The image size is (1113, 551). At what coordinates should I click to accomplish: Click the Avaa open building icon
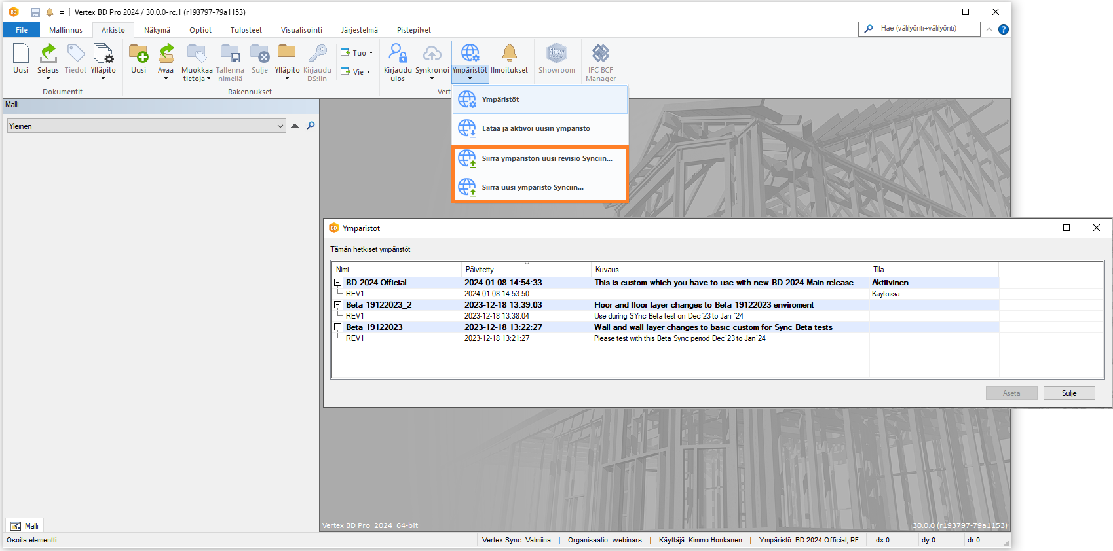coord(166,54)
